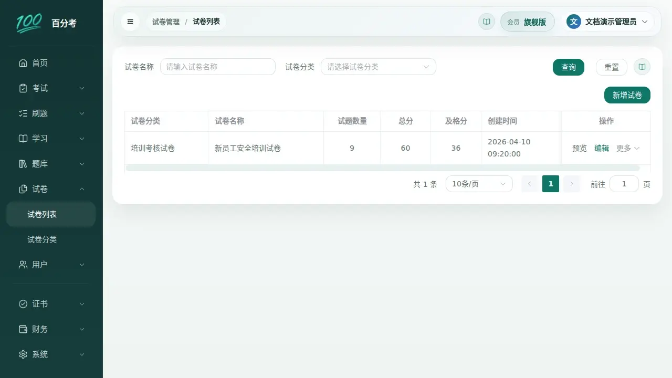The height and width of the screenshot is (378, 672).
Task: Click the 证书 badge check icon
Action: click(23, 304)
